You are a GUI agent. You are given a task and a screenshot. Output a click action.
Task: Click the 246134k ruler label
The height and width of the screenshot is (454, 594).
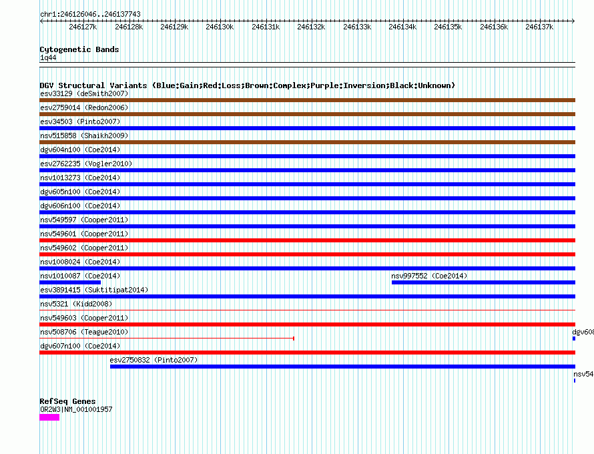tap(402, 27)
